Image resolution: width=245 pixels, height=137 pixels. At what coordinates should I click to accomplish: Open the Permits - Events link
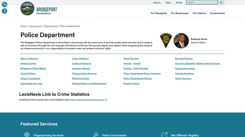click(x=132, y=63)
